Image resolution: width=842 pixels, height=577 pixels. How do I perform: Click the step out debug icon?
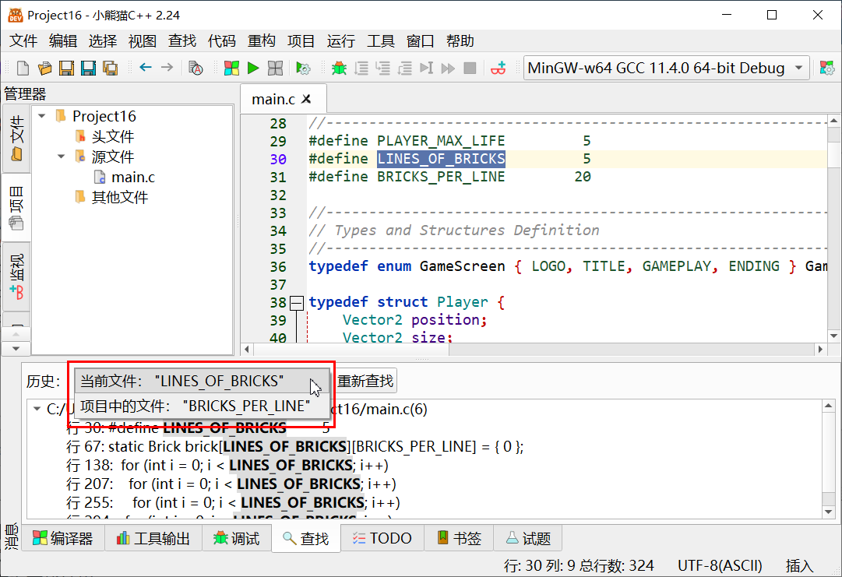[x=405, y=69]
